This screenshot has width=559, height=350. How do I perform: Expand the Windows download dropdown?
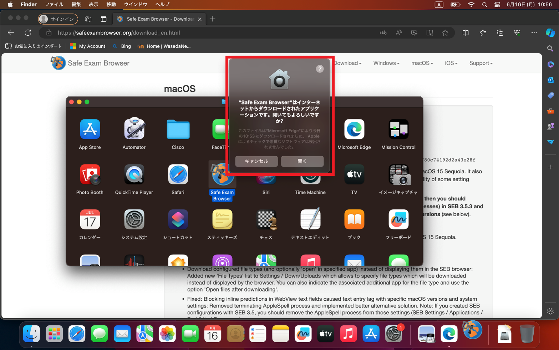tap(386, 63)
